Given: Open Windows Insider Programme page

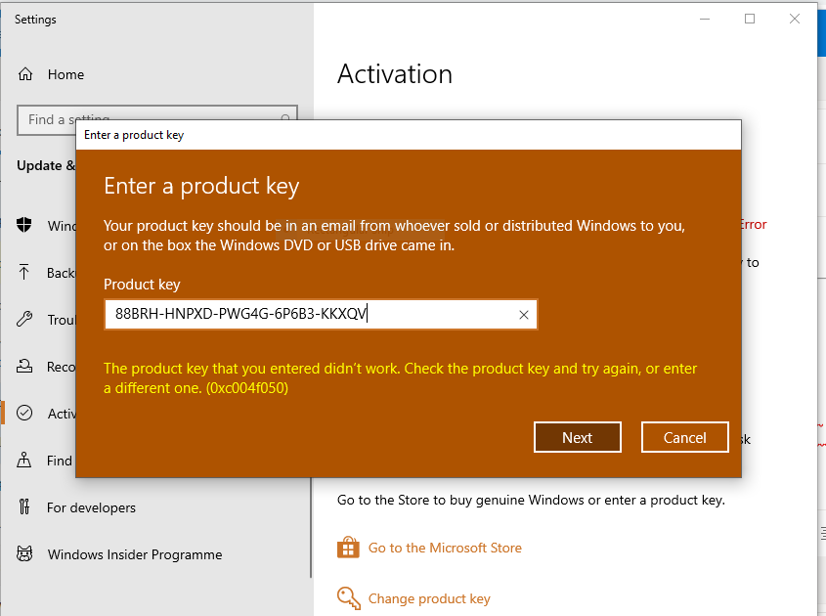Looking at the screenshot, I should click(135, 554).
